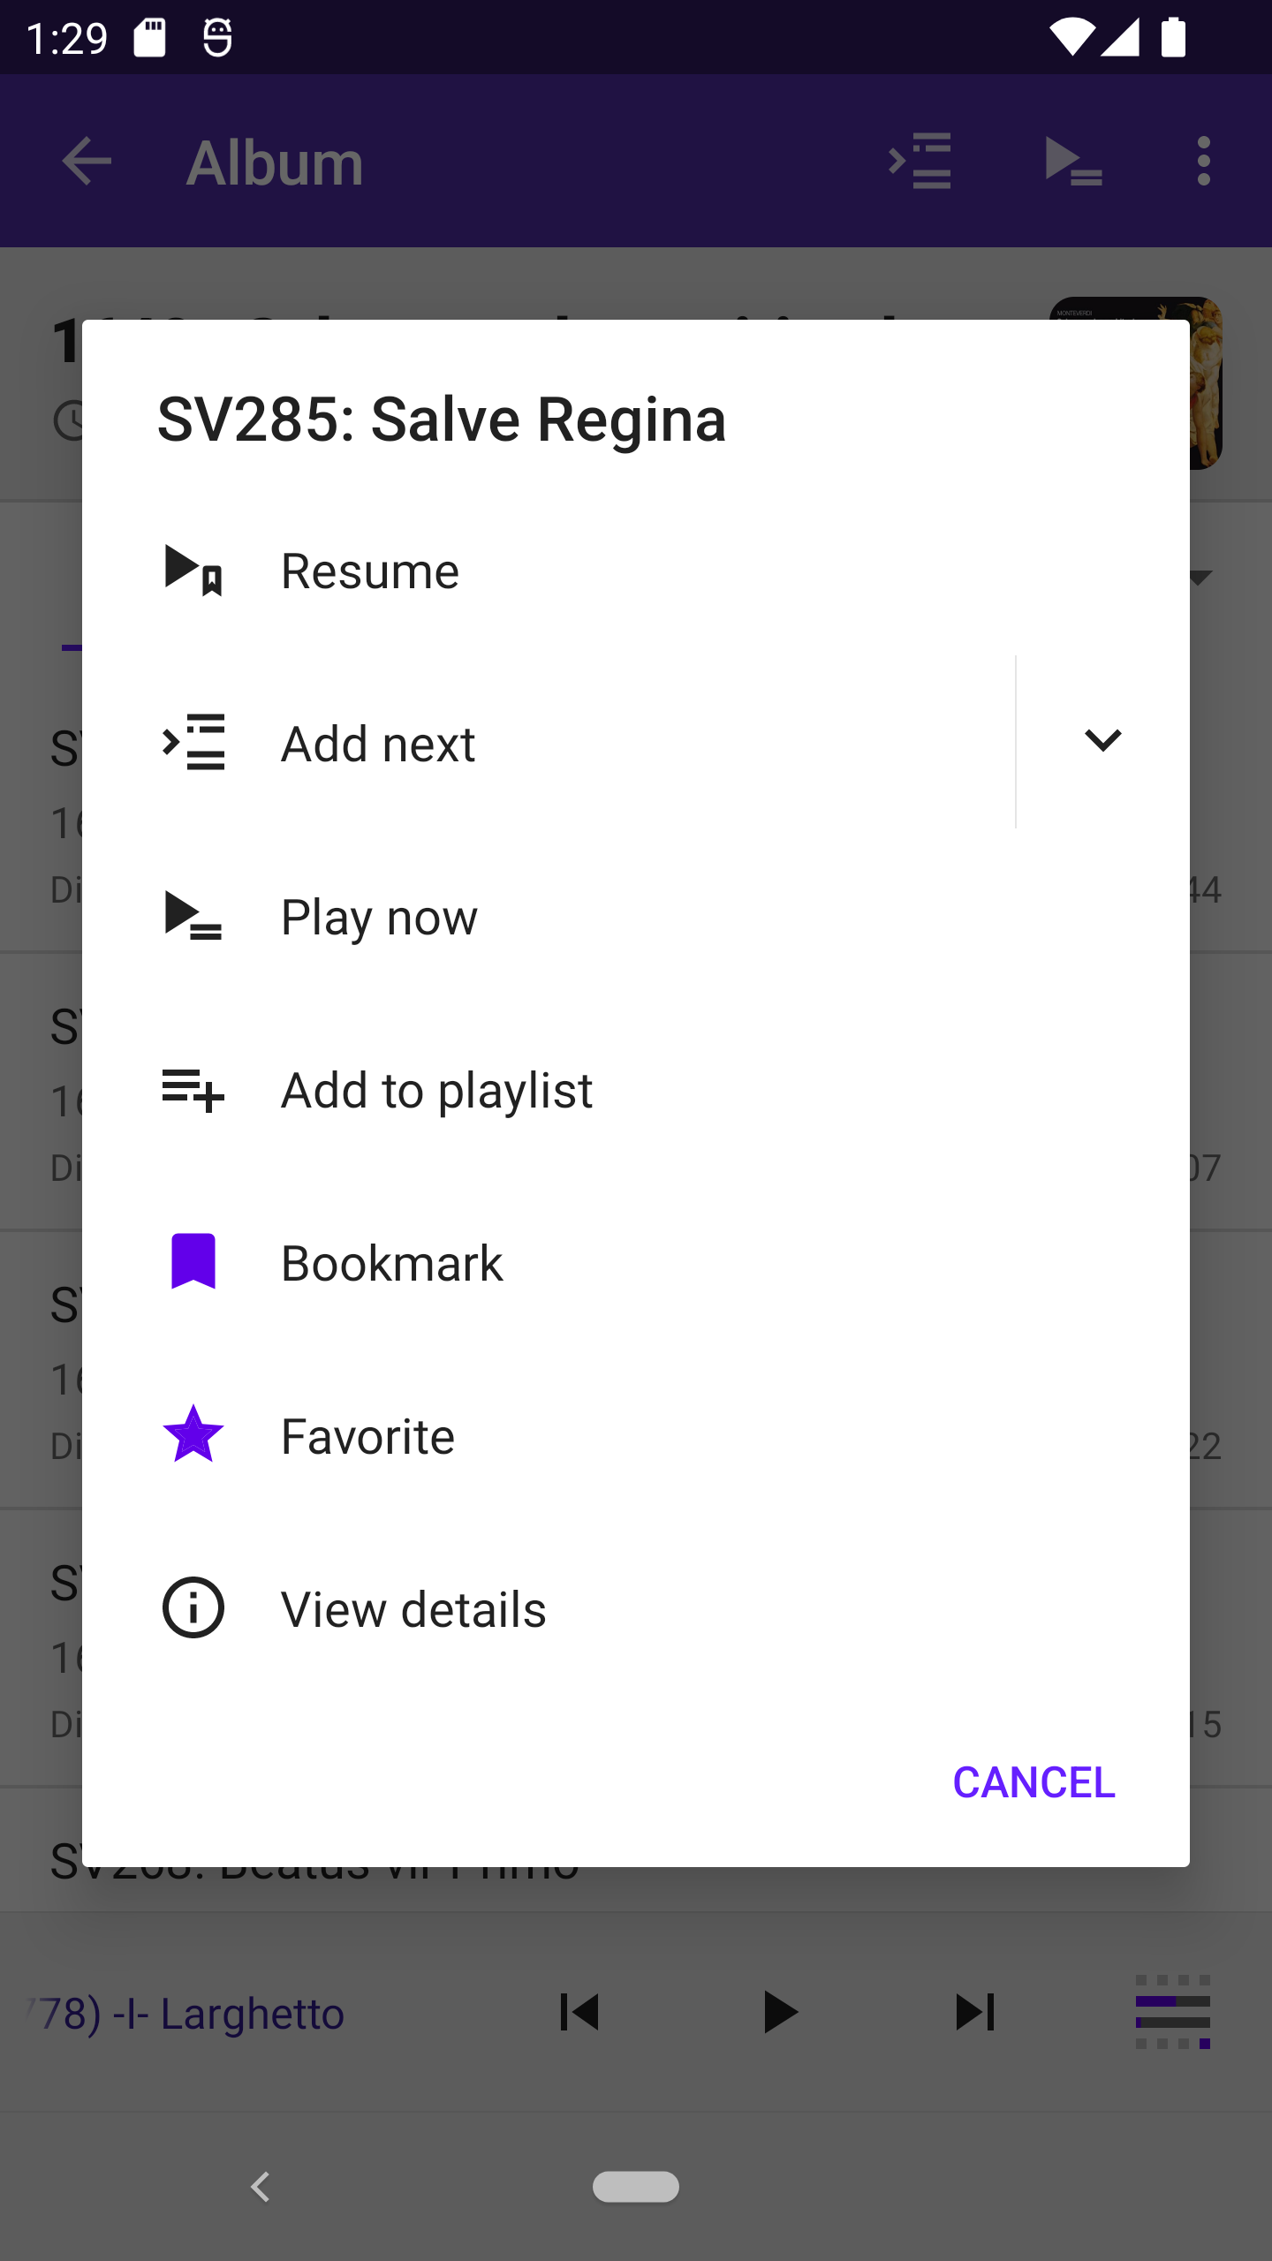
Task: Choose Play now from the menu
Action: 379,917
